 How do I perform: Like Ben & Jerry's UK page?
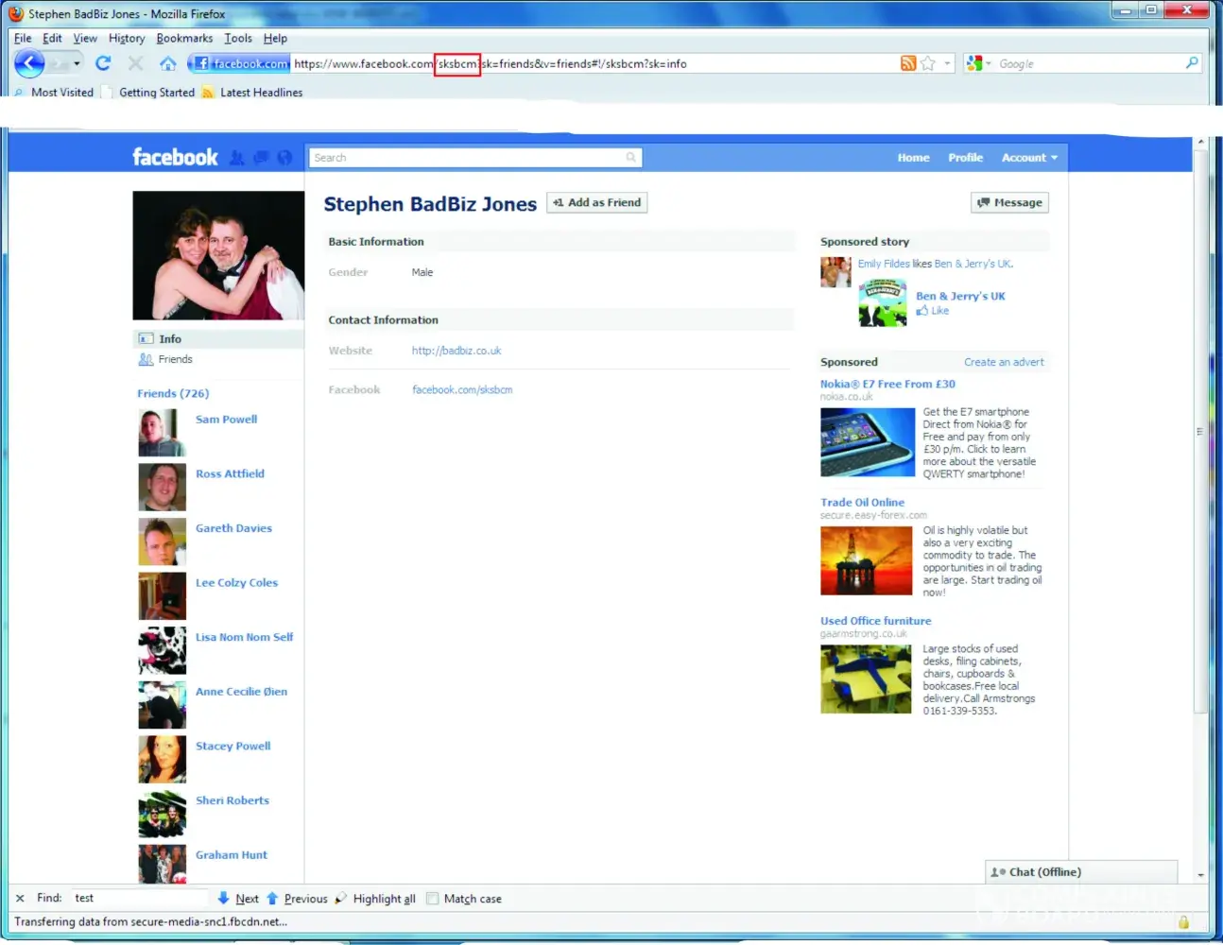pyautogui.click(x=933, y=311)
